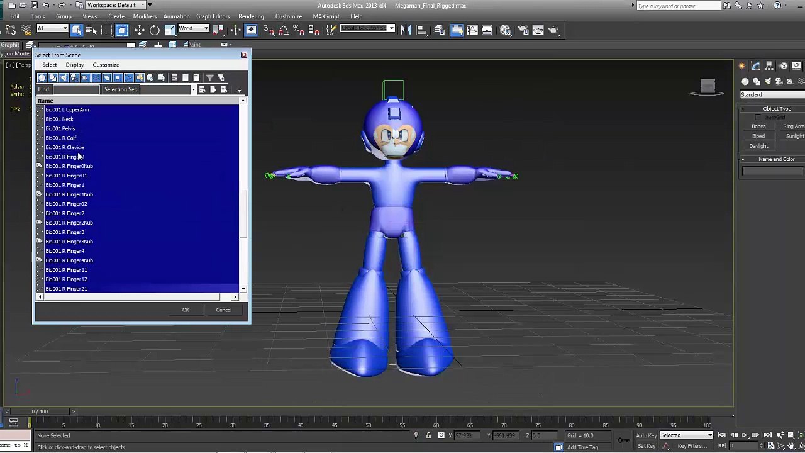The width and height of the screenshot is (805, 453).
Task: Open the Curve Editor
Action: click(472, 30)
